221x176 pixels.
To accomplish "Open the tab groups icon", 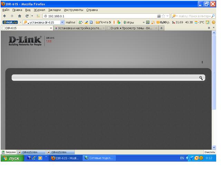I will point(209,28).
